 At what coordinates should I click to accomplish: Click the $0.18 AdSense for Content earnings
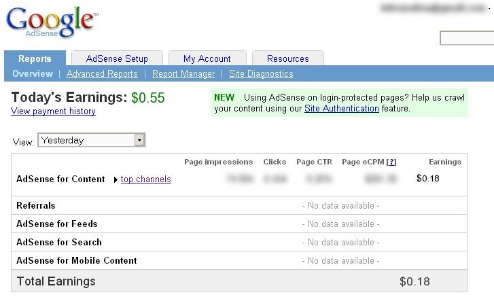tap(428, 178)
